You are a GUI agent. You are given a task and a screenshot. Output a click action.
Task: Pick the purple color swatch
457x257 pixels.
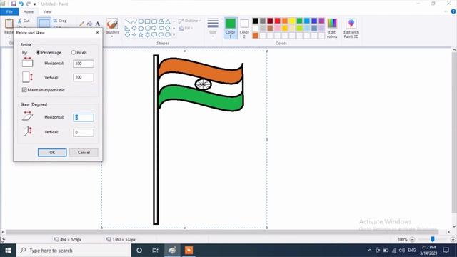pyautogui.click(x=321, y=21)
